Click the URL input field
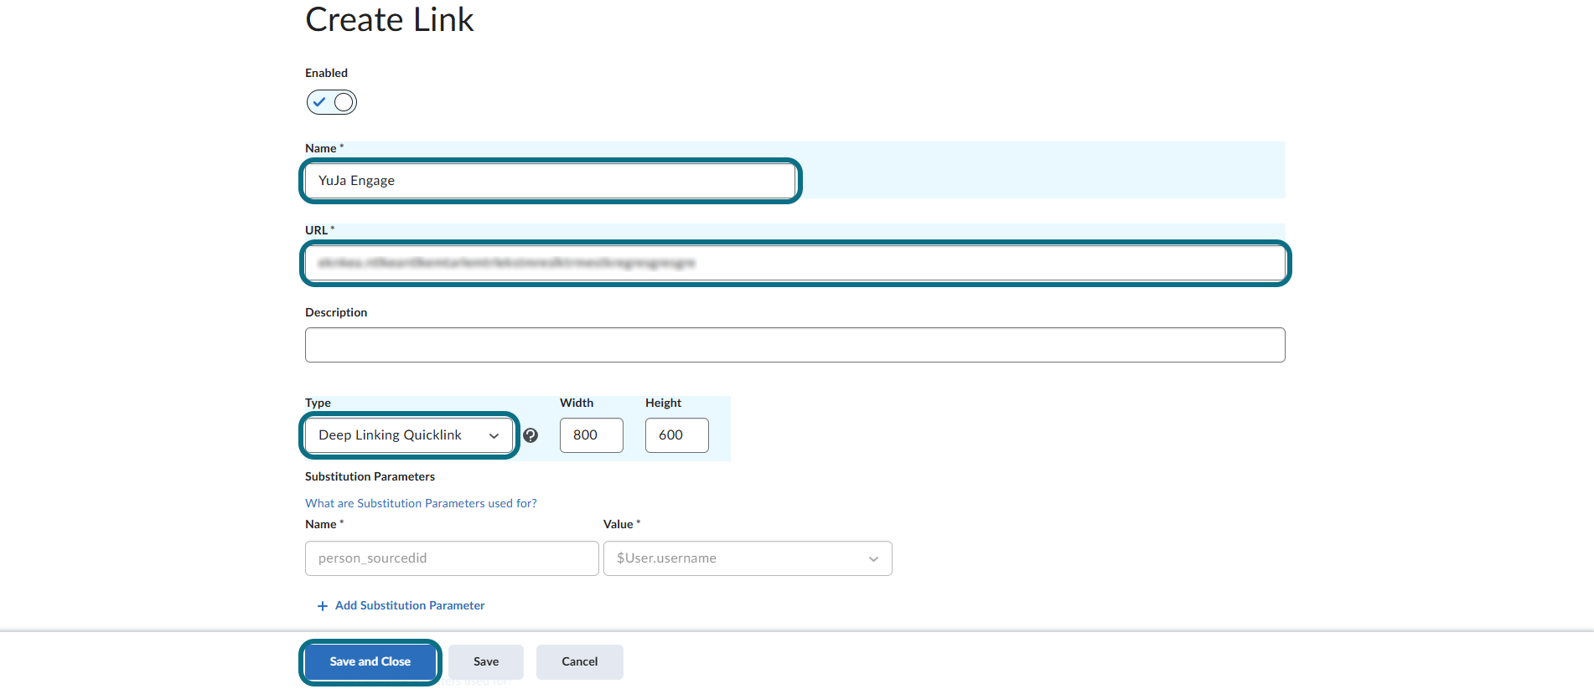Viewport: 1594px width, 689px height. [x=794, y=263]
